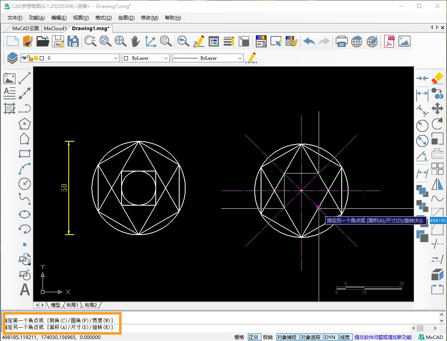
Task: Activate the Hatch fill tool
Action: coord(10,108)
